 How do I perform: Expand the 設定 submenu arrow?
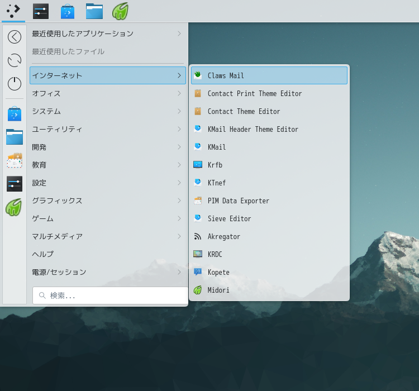tap(179, 183)
